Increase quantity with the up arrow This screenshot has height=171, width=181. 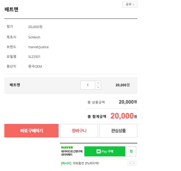(x=98, y=83)
